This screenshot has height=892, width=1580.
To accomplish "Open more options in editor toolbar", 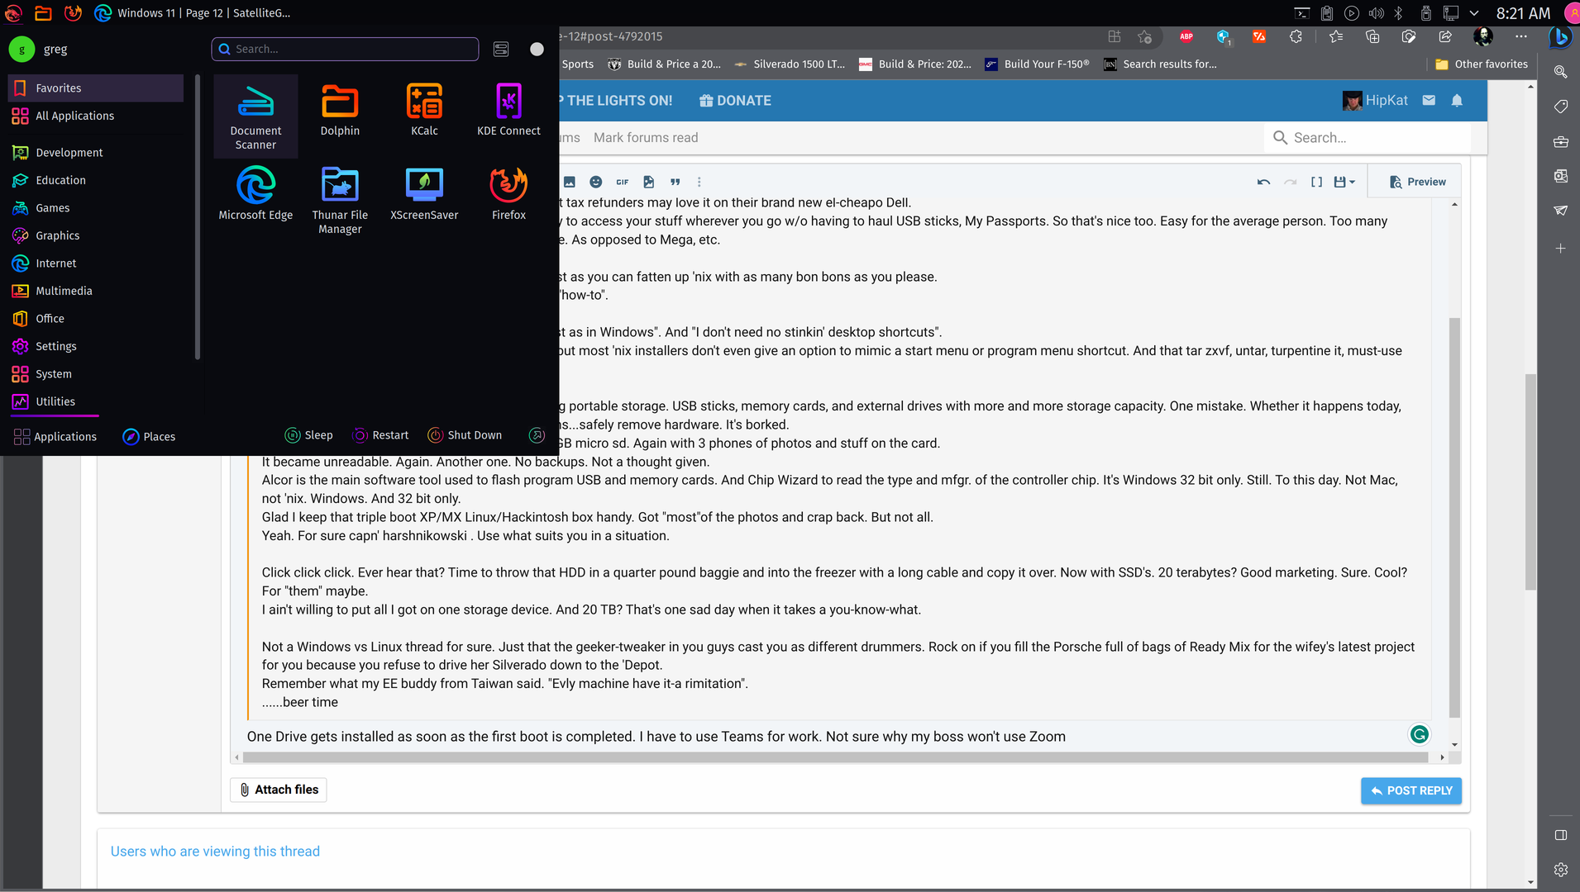I will tap(699, 182).
